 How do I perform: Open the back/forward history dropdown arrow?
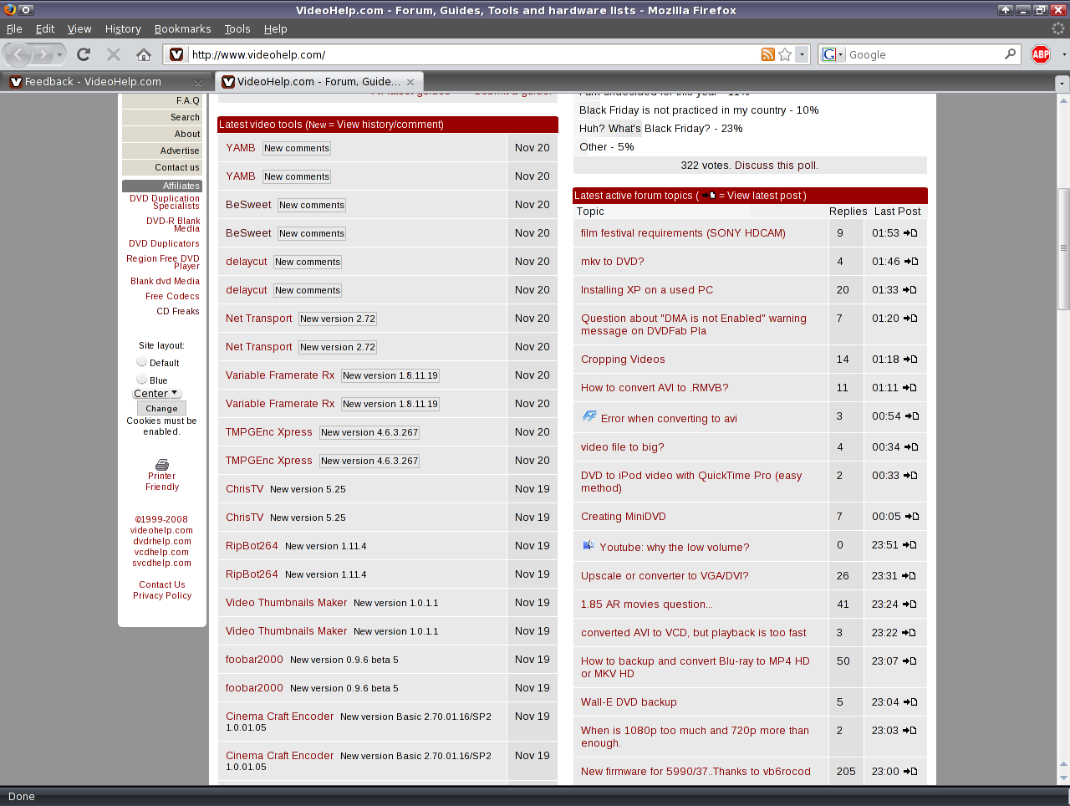59,54
